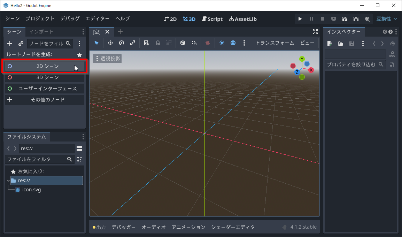Viewport: 402px width, 237px height.
Task: Switch to the Script workspace
Action: tap(212, 19)
